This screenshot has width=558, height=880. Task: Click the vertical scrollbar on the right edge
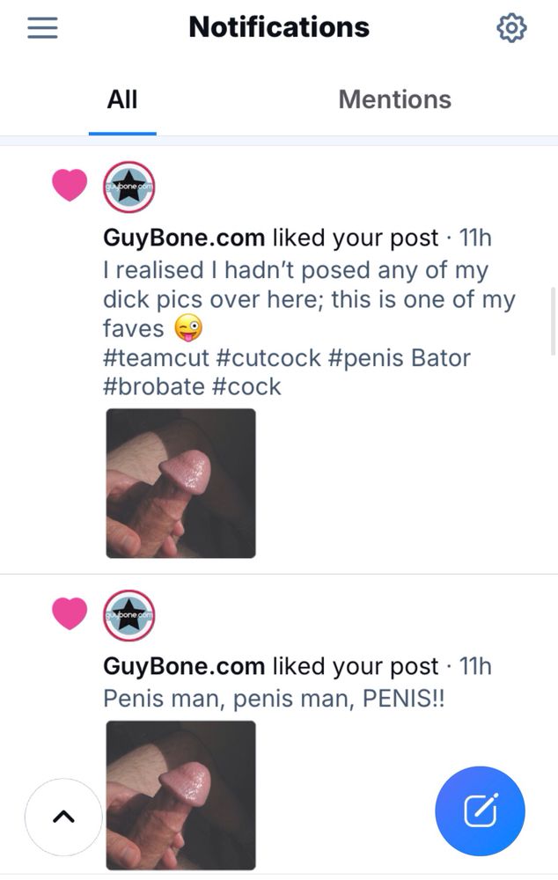553,321
